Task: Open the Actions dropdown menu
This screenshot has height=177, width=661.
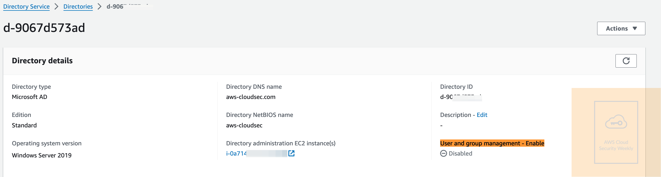Action: click(621, 28)
